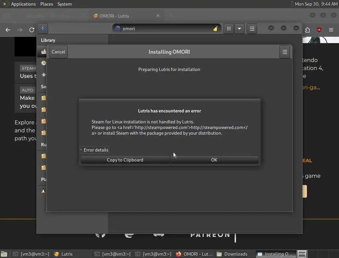Copy the error to Clipboard
Image resolution: width=339 pixels, height=258 pixels.
[125, 160]
